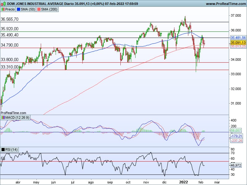The height and width of the screenshot is (185, 247).
Task: Click the MACD indicator multicolor icon
Action: click(3, 117)
